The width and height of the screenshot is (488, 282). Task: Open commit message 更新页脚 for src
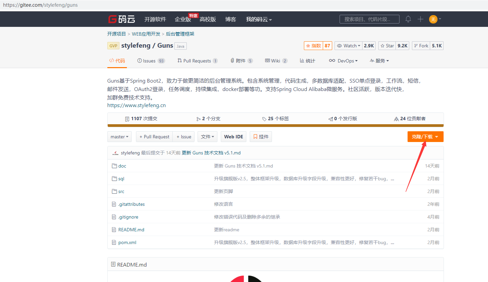tap(223, 191)
